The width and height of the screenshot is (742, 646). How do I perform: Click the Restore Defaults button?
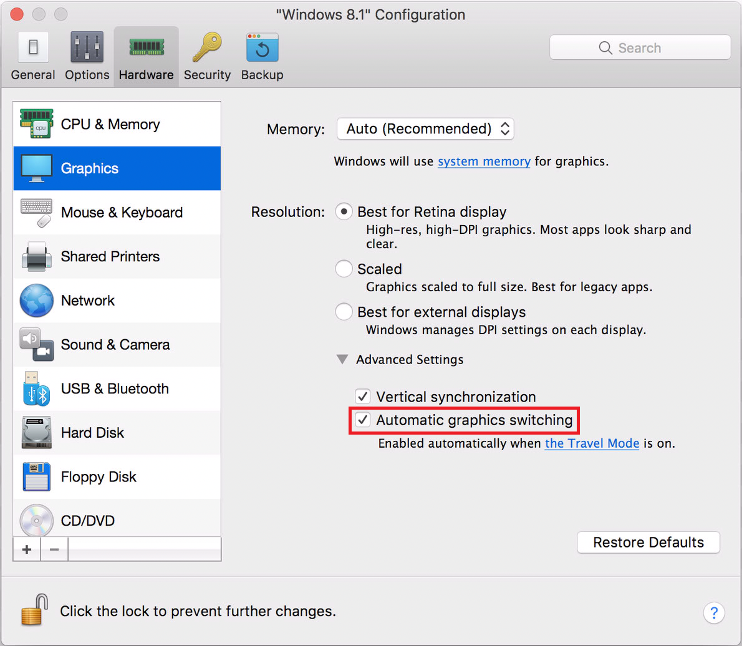point(648,542)
